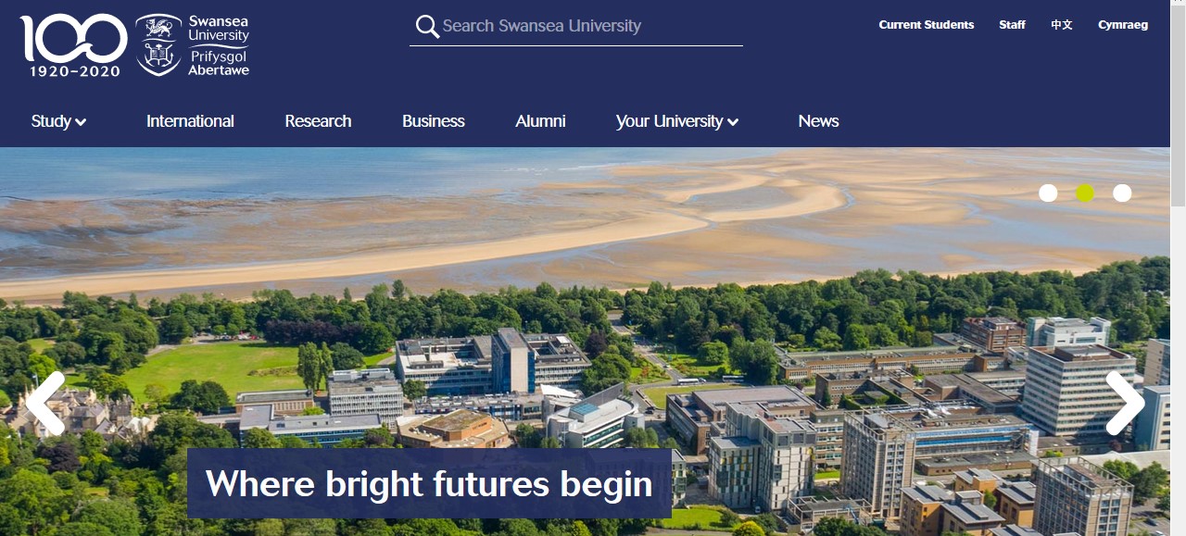1186x536 pixels.
Task: Select the third carousel dot
Action: pyautogui.click(x=1122, y=193)
